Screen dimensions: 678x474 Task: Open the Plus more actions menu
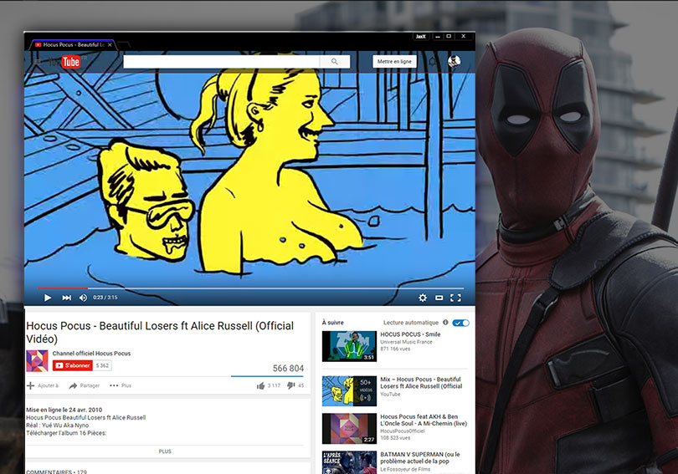tap(121, 385)
